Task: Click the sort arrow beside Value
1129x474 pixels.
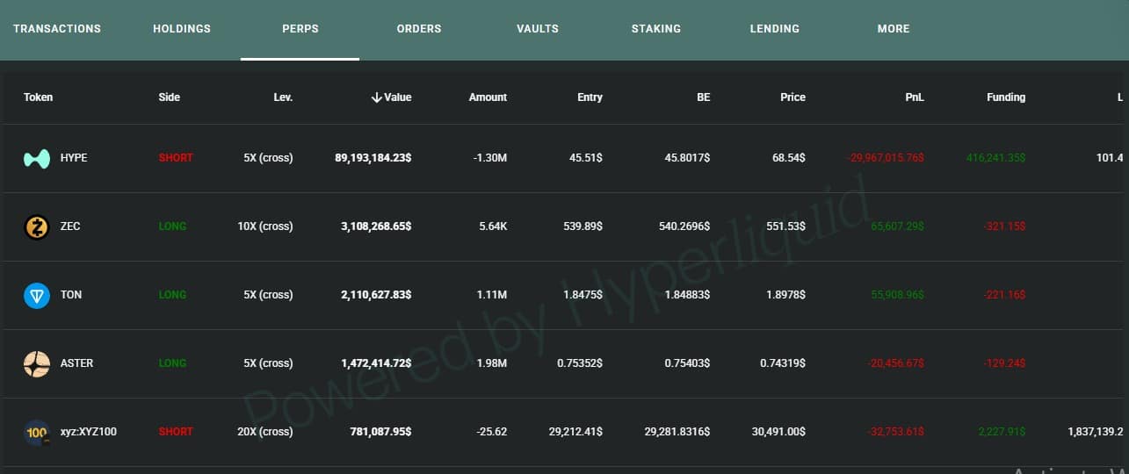Action: [x=376, y=97]
